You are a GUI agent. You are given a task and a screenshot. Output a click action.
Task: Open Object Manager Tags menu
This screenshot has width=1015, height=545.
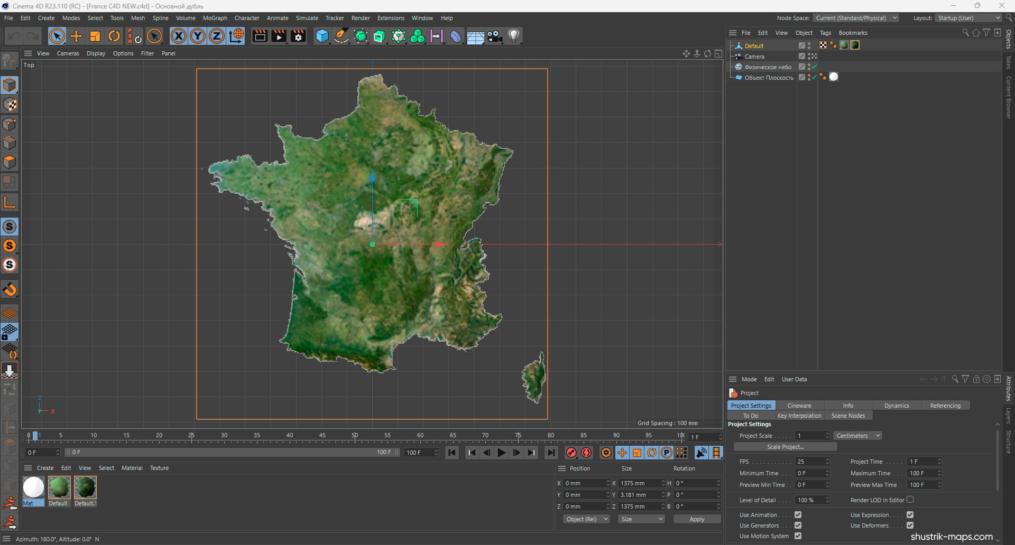tap(825, 33)
